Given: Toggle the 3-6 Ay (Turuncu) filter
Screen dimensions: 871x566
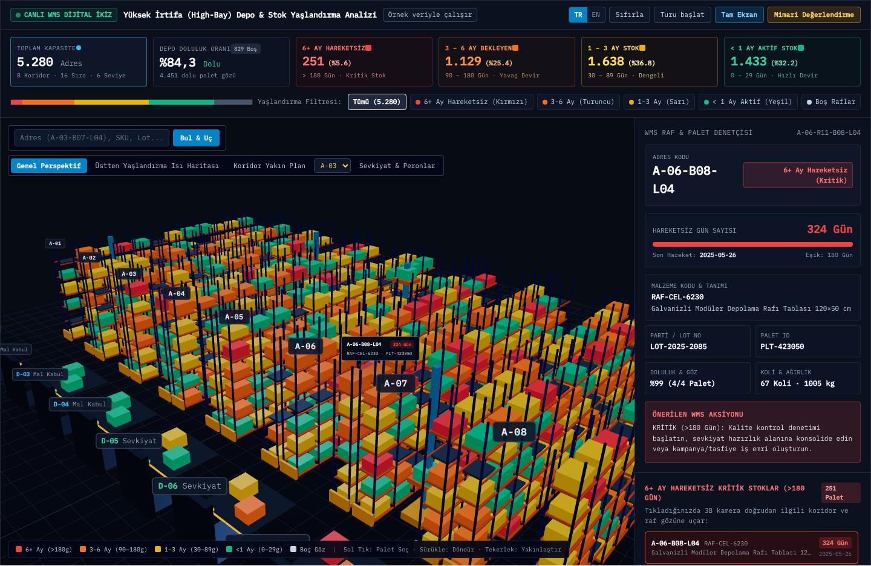Looking at the screenshot, I should pos(578,102).
